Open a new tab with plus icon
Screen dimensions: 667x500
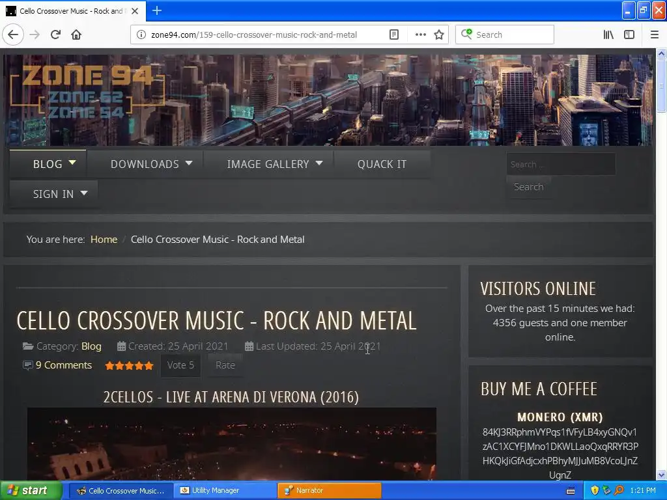[156, 10]
